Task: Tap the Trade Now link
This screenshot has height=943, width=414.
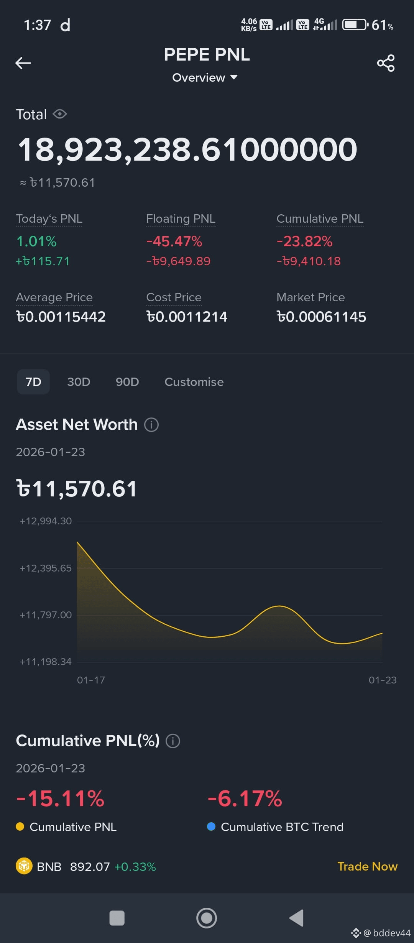Action: (x=367, y=866)
